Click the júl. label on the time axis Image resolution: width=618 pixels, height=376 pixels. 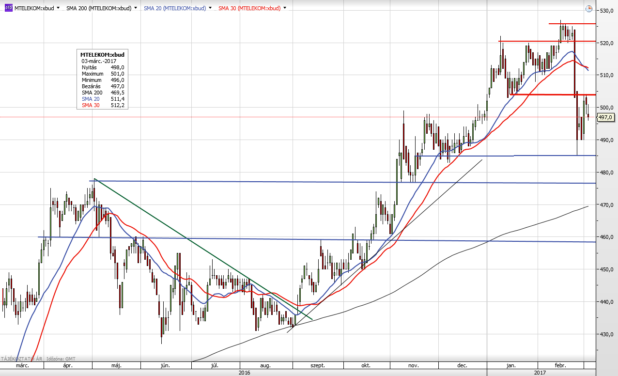coord(216,366)
